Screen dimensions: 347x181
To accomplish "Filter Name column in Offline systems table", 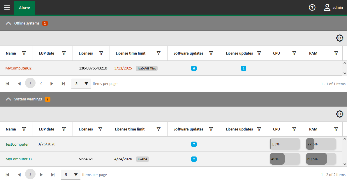I will tap(24, 53).
